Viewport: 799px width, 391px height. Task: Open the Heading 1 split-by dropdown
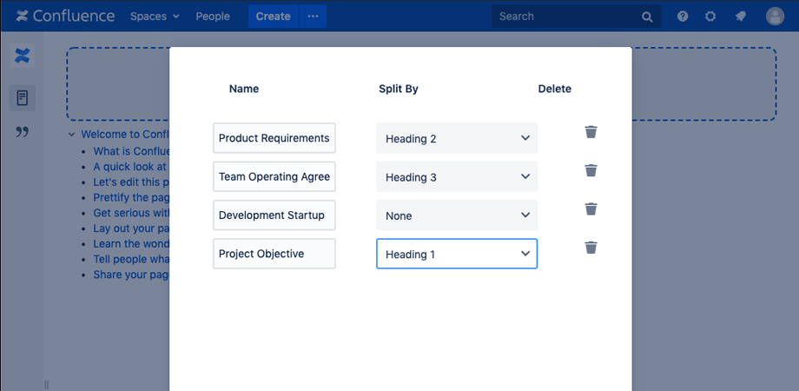tap(457, 254)
